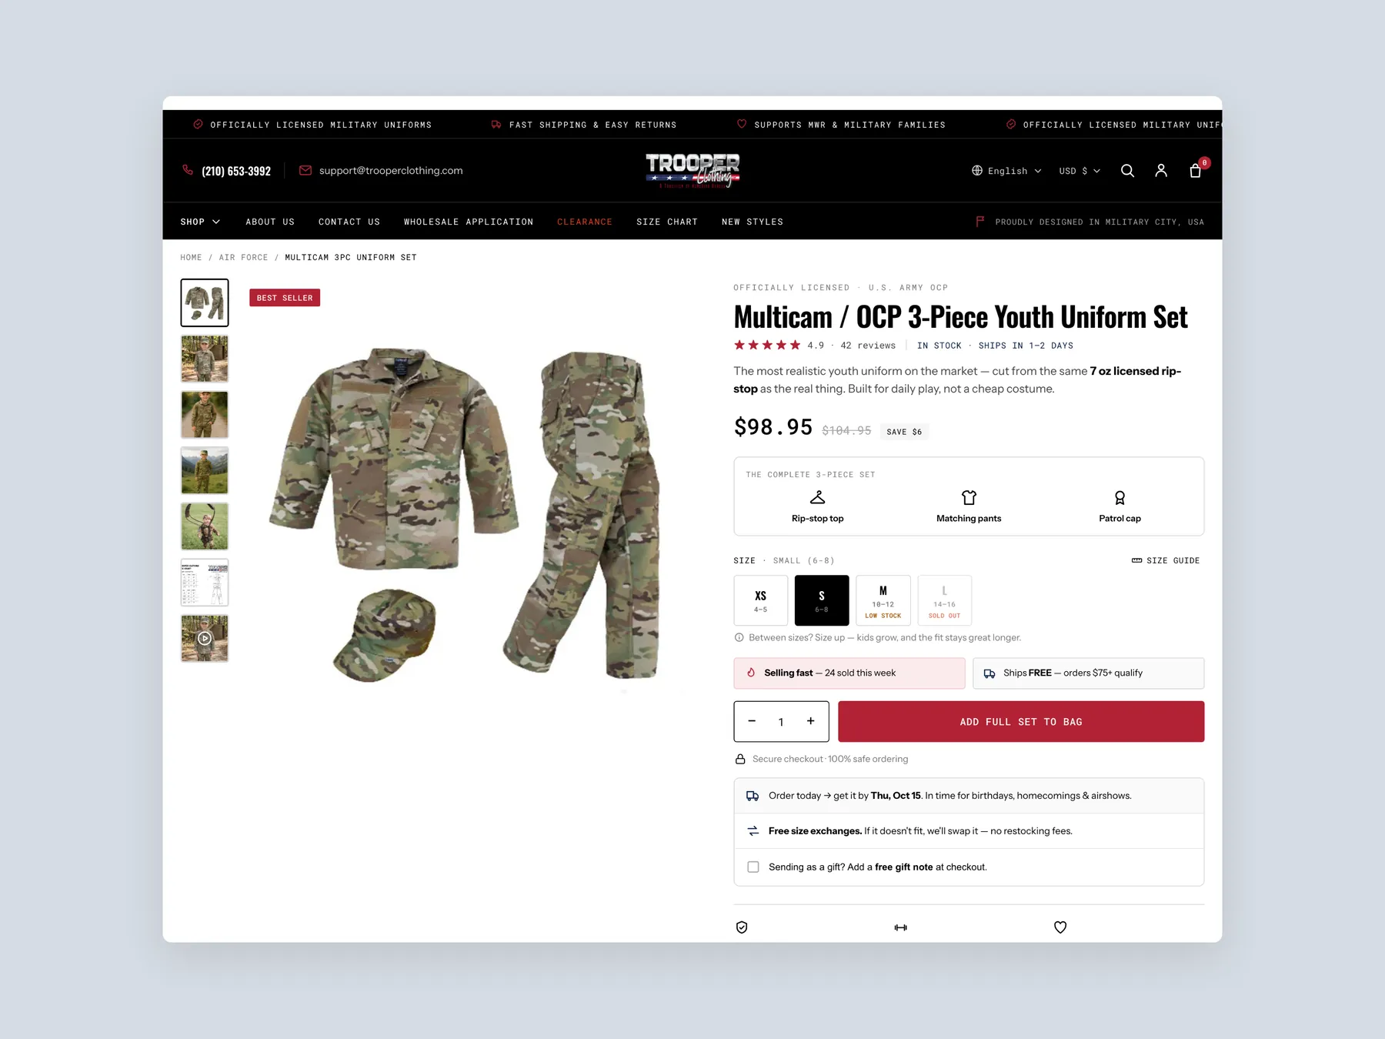Select sold out size L 14-16
The height and width of the screenshot is (1039, 1385).
point(944,600)
